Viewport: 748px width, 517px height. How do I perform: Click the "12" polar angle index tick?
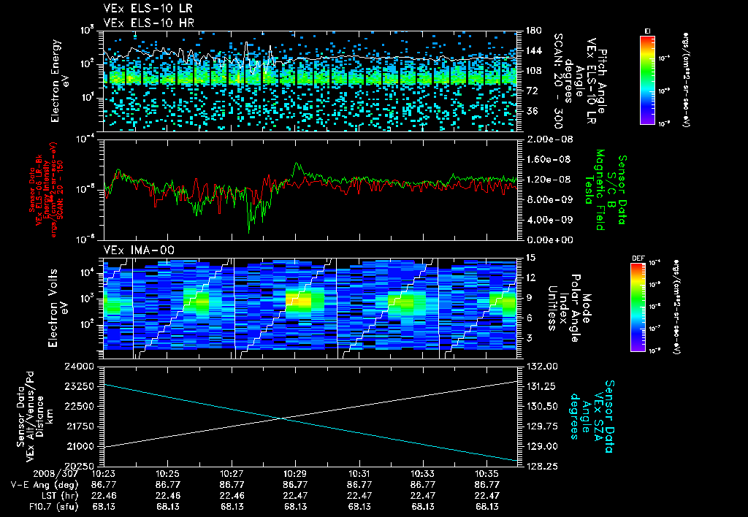[530, 277]
